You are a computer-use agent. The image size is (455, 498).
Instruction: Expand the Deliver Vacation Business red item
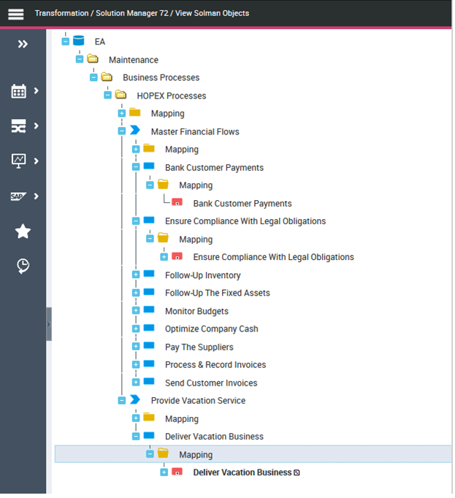[x=164, y=472]
